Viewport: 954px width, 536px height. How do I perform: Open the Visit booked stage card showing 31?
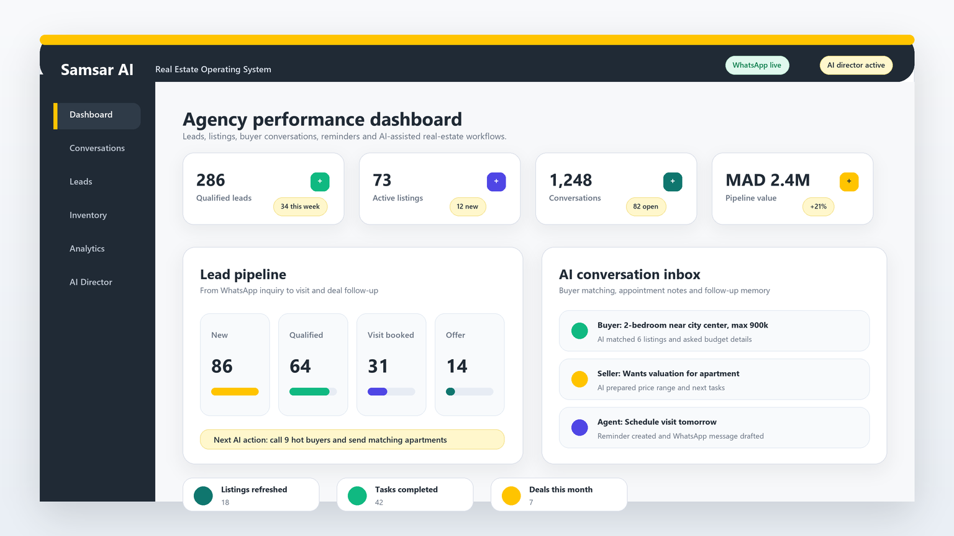[391, 365]
